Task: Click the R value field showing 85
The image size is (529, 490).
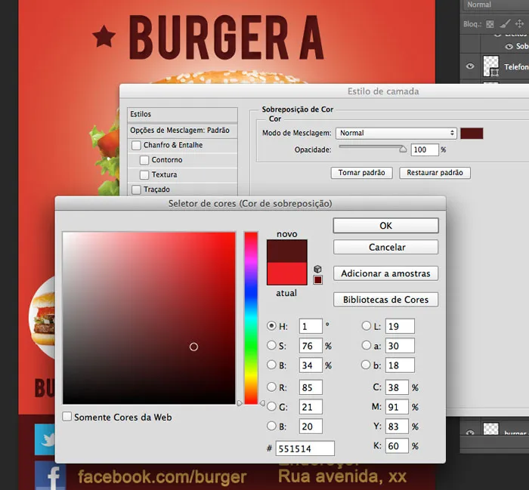Action: (311, 387)
